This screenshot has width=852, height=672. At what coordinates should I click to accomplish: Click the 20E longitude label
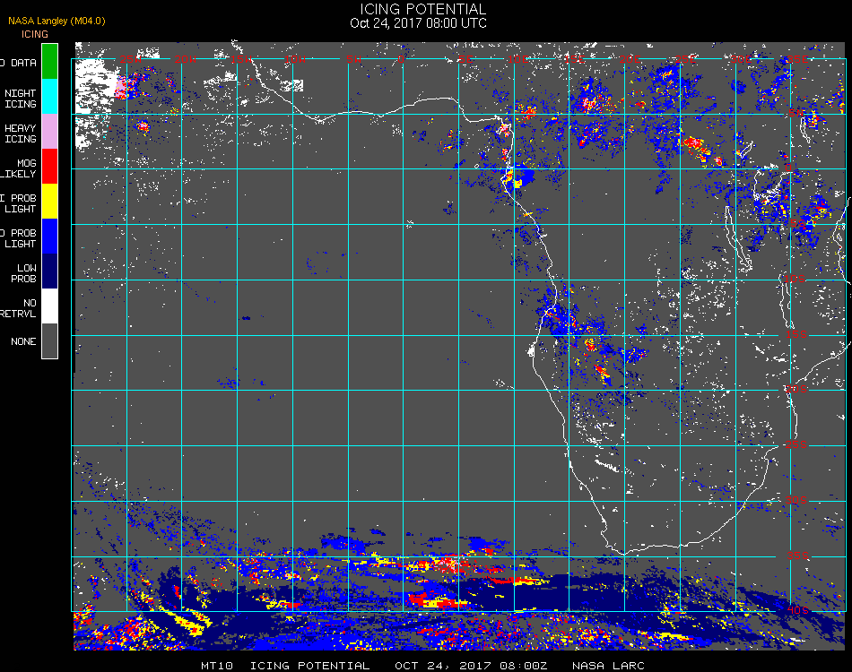tap(630, 59)
